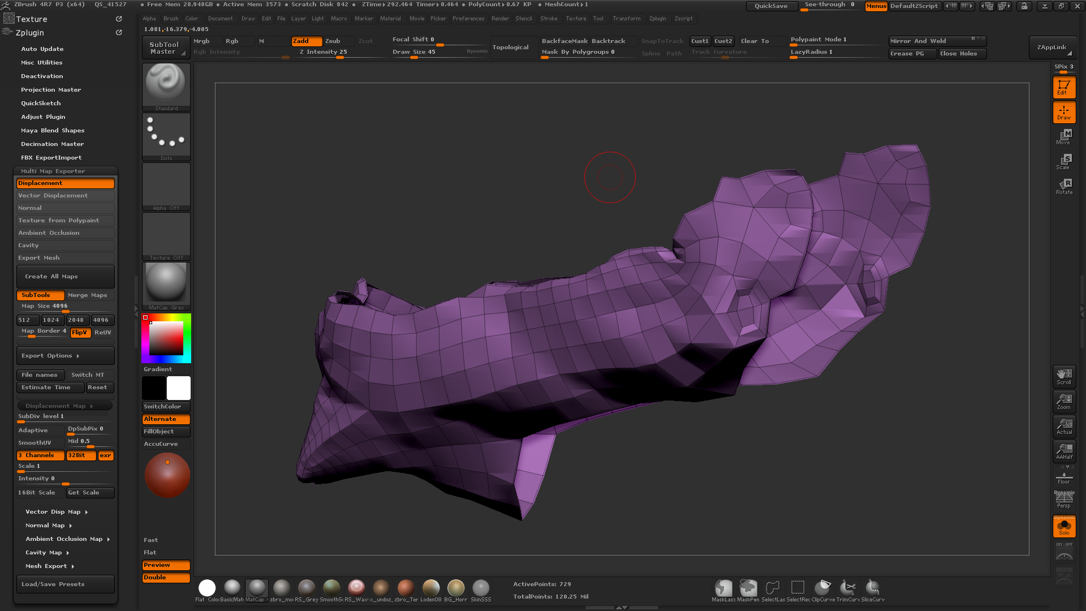Viewport: 1086px width, 611px height.
Task: Click Mirror And Weld button
Action: tap(937, 41)
